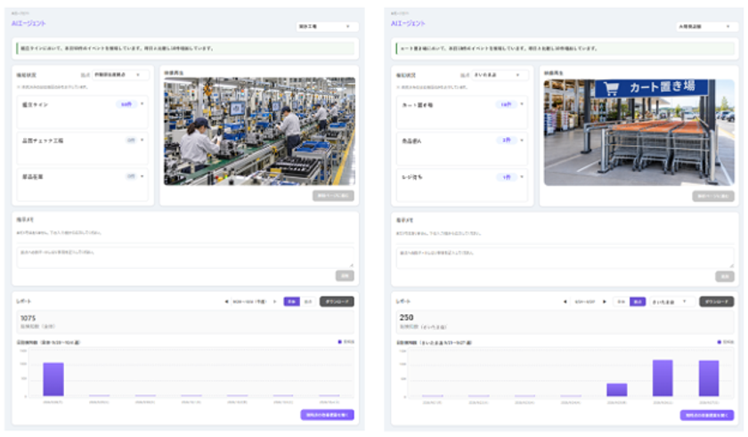Screen dimensions: 748x437
Task: Expand the レジ待ち row arrow
Action: (x=522, y=177)
